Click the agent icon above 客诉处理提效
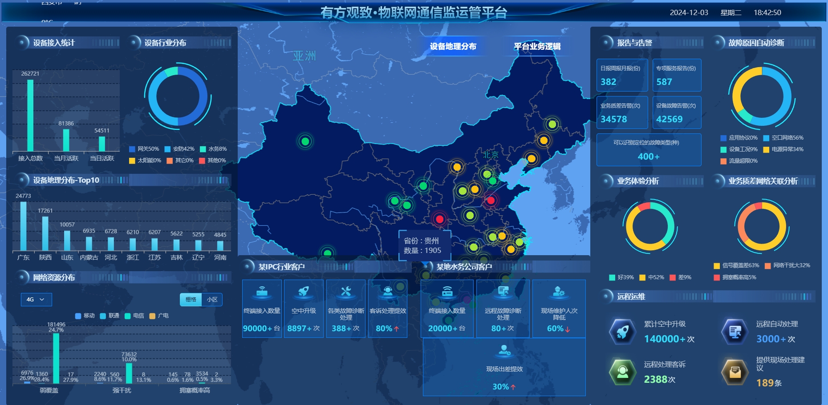 [x=388, y=292]
